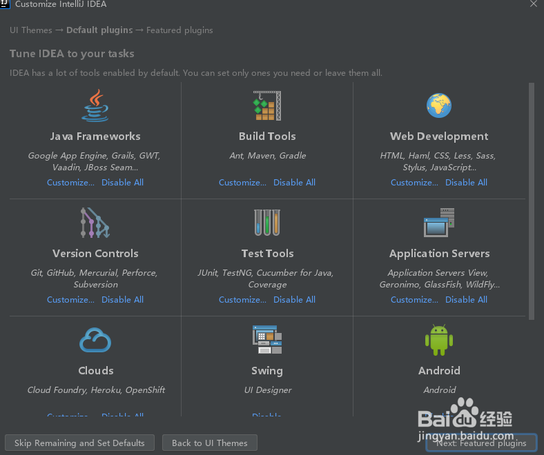This screenshot has width=544, height=455.
Task: Click 'Tune IDEA to your tasks' title
Action: [72, 54]
